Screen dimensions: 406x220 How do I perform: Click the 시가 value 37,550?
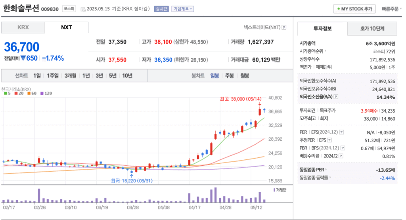click(117, 60)
